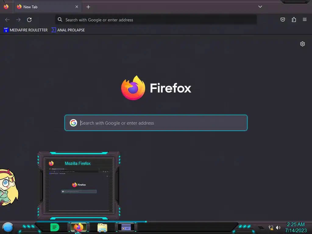
Task: Click the network status tray icon
Action: [271, 227]
